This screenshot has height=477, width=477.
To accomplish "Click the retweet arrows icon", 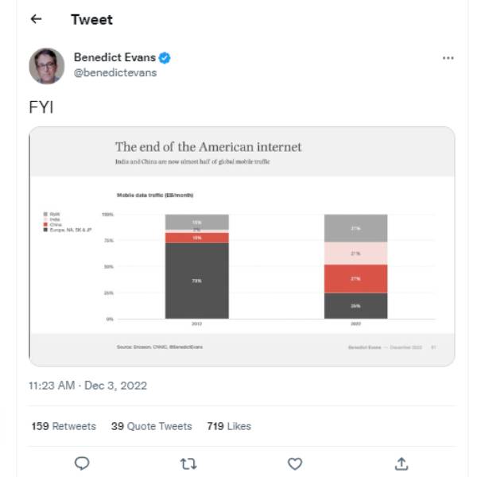I will click(x=188, y=463).
